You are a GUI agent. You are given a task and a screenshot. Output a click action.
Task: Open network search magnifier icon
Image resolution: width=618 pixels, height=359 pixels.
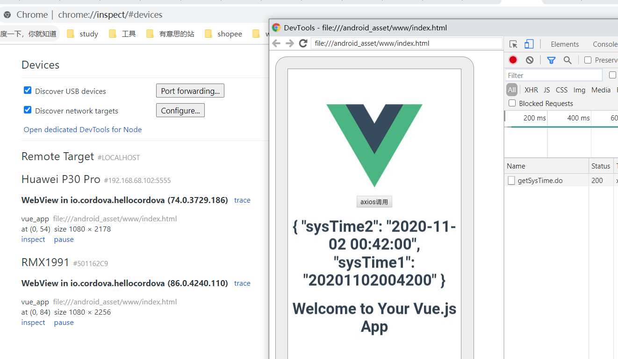(568, 60)
